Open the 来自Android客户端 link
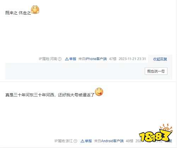177x148 pixels. (x=109, y=141)
